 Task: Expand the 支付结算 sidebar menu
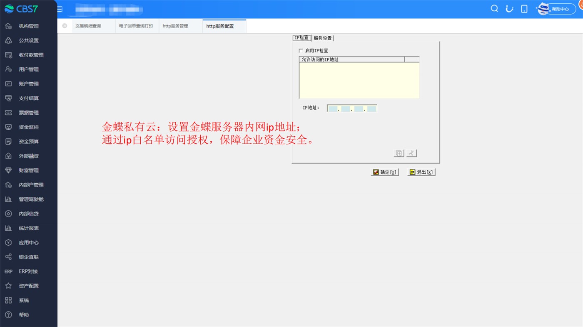pyautogui.click(x=28, y=98)
